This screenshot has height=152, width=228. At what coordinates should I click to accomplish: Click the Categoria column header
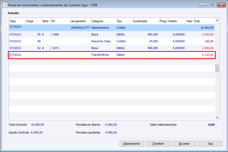103,21
